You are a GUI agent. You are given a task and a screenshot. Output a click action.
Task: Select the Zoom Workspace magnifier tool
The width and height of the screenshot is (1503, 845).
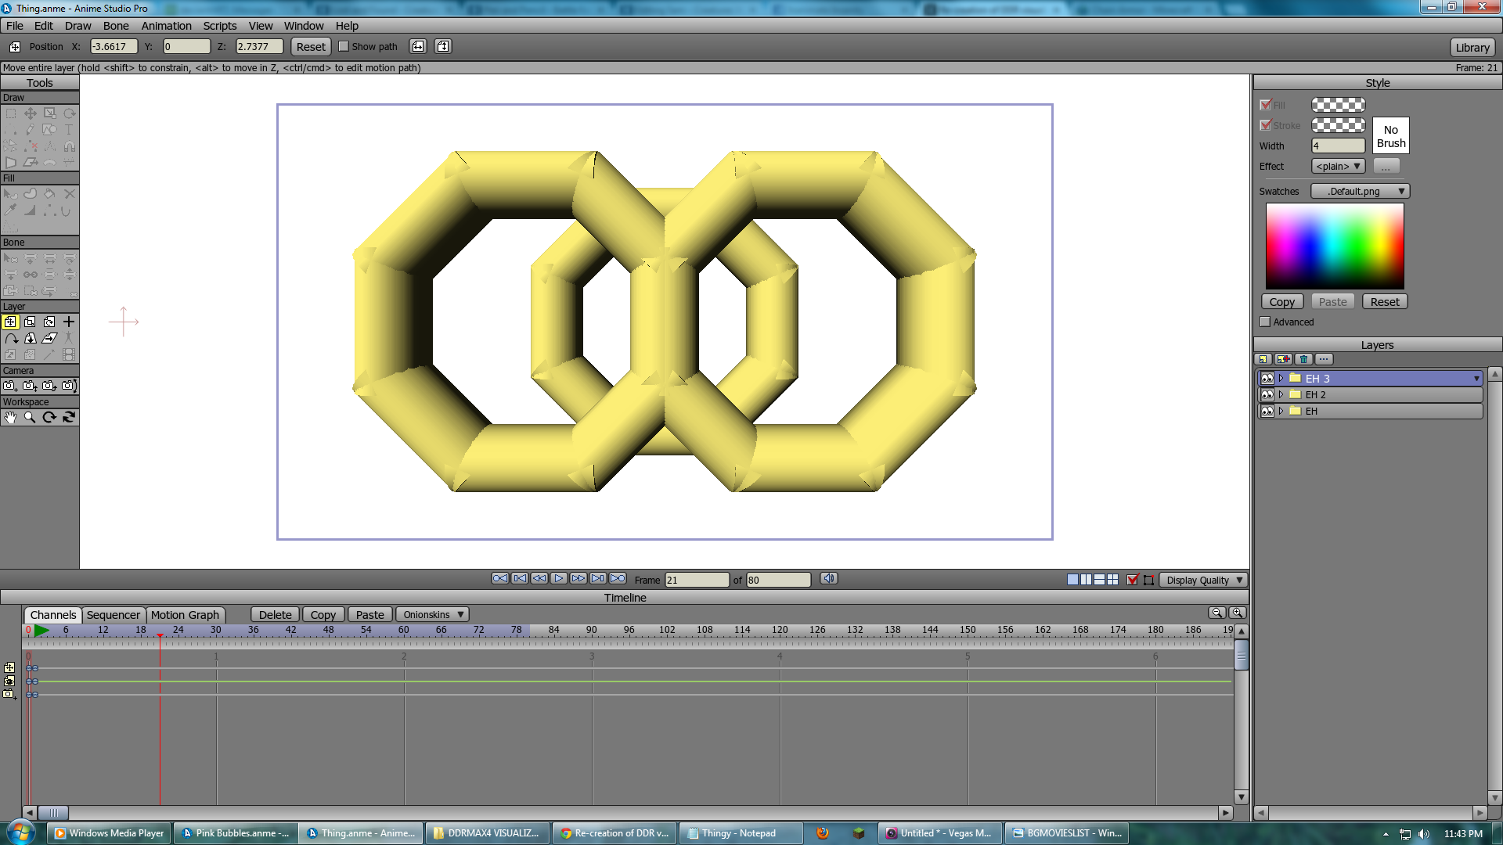(x=30, y=417)
